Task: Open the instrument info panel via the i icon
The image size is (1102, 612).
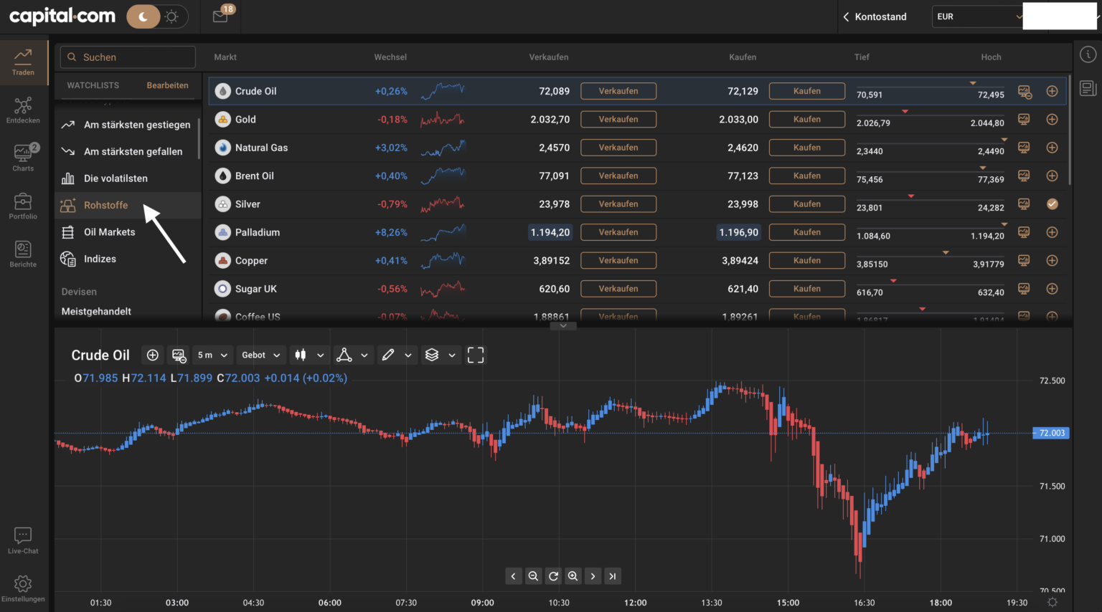Action: click(x=1088, y=54)
